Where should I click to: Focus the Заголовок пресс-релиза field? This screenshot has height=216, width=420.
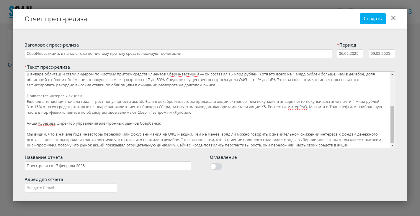179,54
